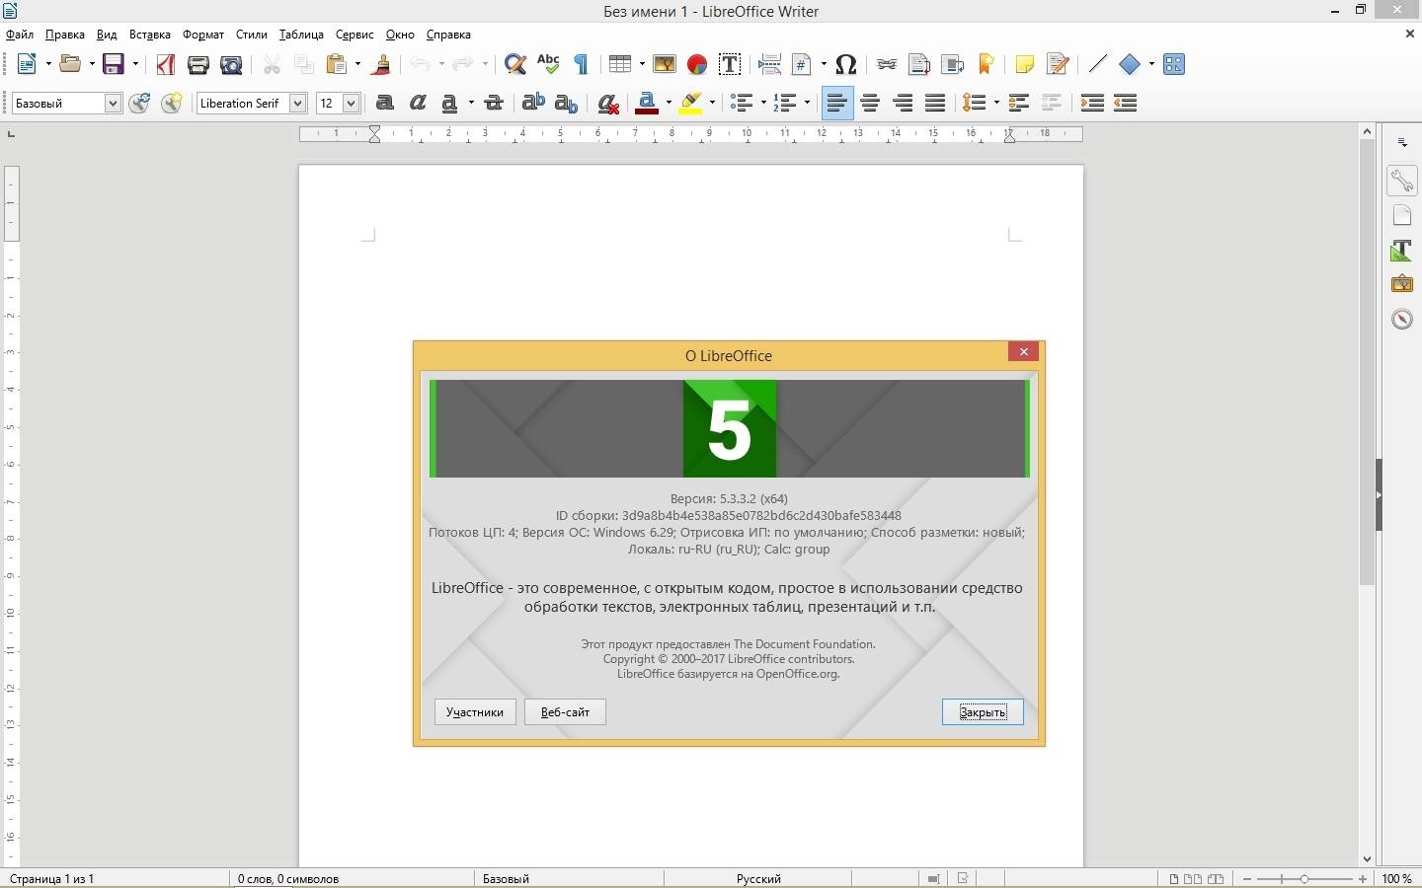Toggle Strikethrough formatting
1422x888 pixels.
click(495, 103)
